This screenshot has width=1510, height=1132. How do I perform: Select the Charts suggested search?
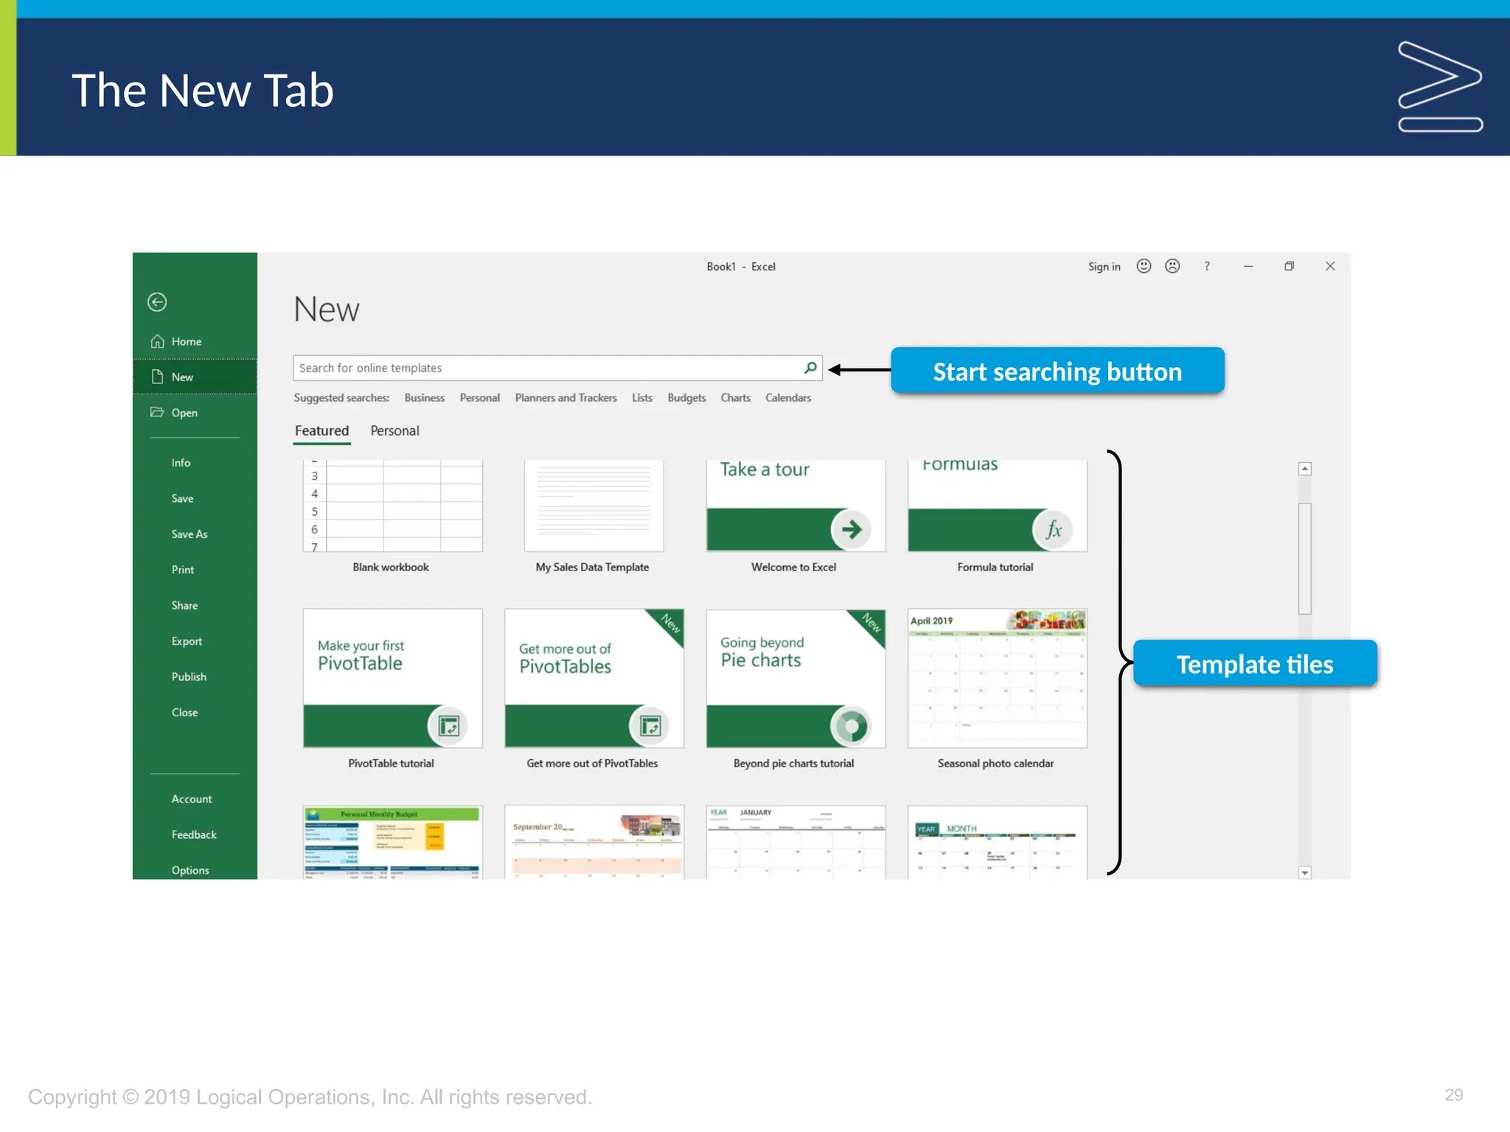[735, 398]
